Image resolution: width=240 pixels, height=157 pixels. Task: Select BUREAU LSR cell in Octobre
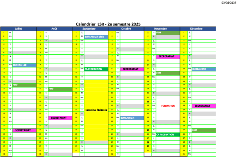coord(132,118)
